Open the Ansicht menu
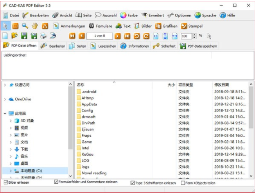This screenshot has height=193, width=255. tap(62, 16)
